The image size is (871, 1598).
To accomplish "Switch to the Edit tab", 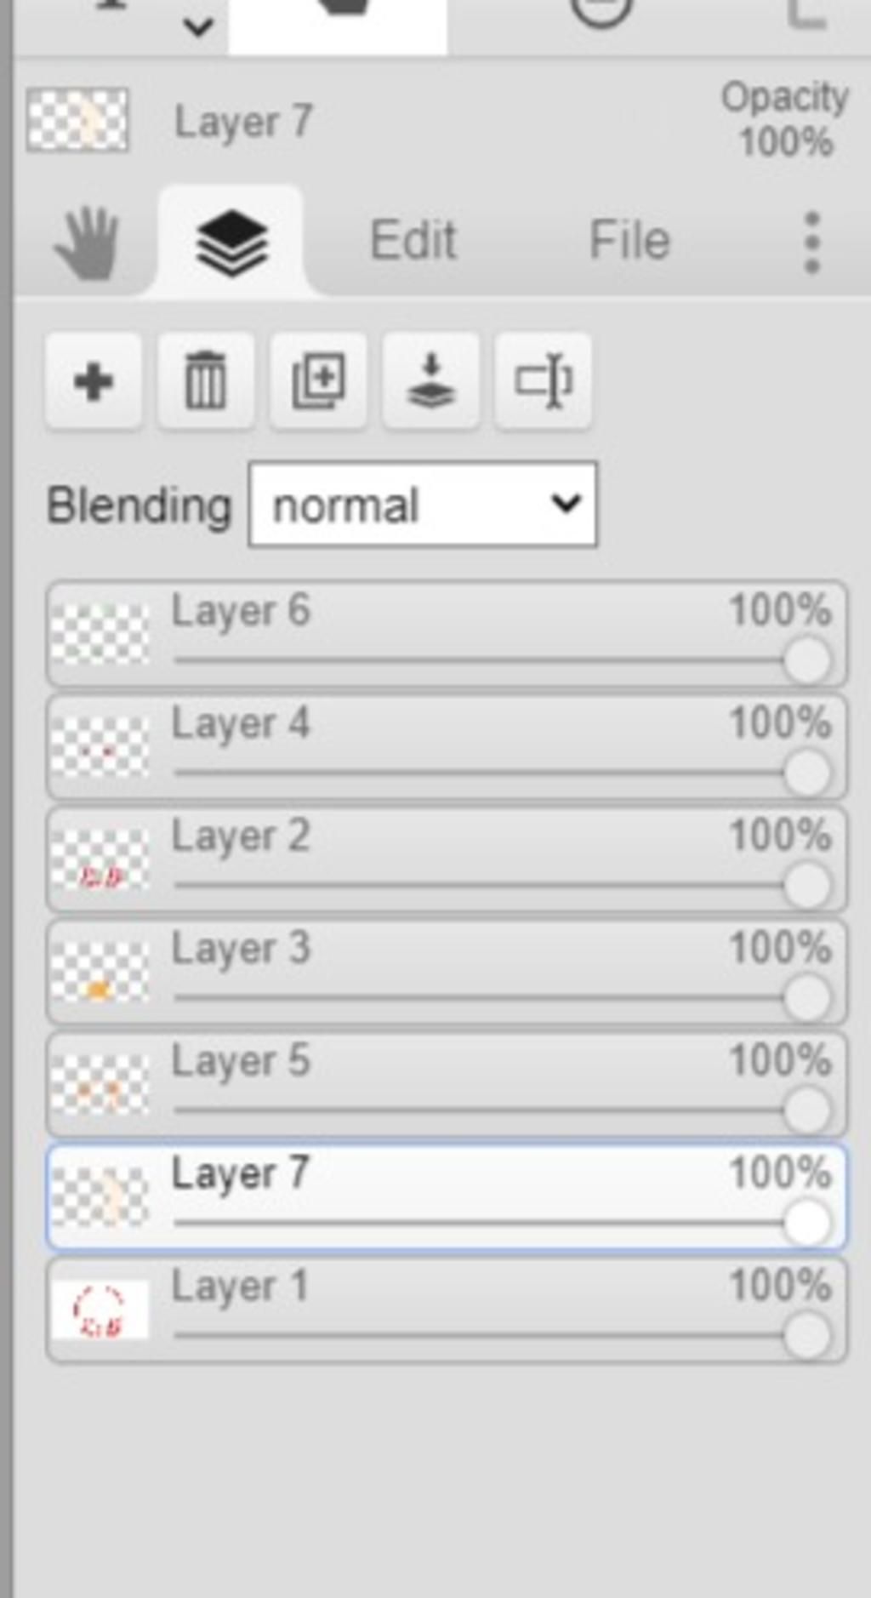I will point(413,240).
